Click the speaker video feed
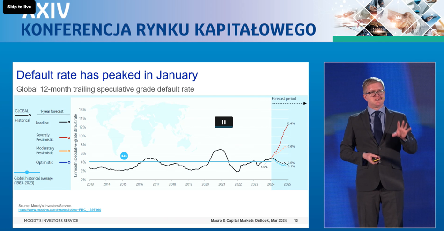This screenshot has width=444, height=231. [x=379, y=145]
